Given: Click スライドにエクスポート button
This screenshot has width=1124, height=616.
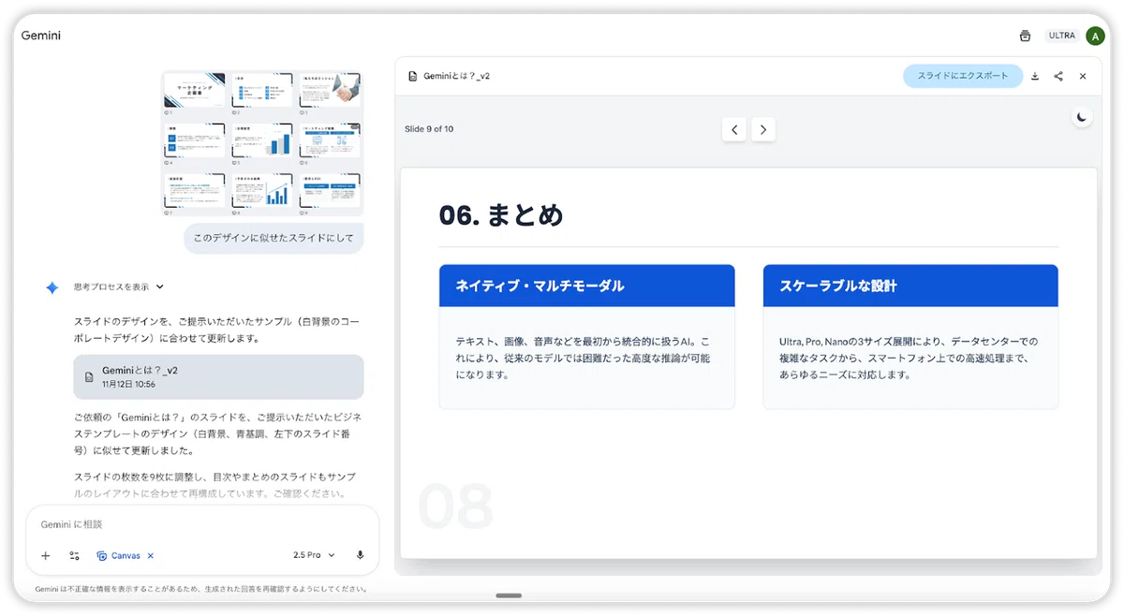Looking at the screenshot, I should click(963, 76).
